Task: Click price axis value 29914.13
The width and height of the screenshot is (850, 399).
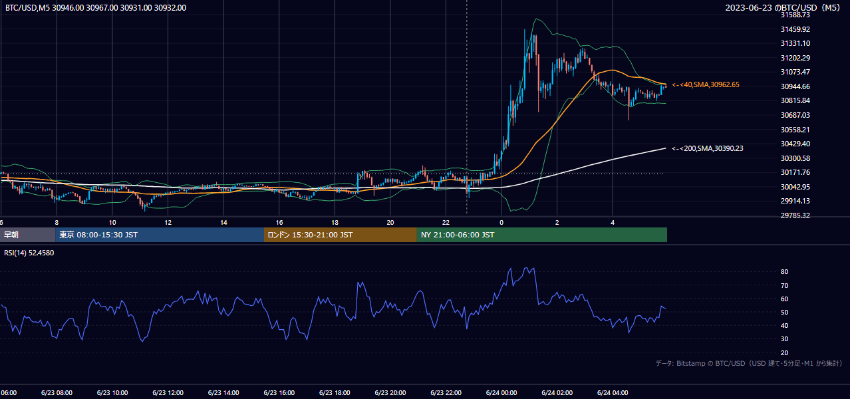Action: (x=795, y=201)
